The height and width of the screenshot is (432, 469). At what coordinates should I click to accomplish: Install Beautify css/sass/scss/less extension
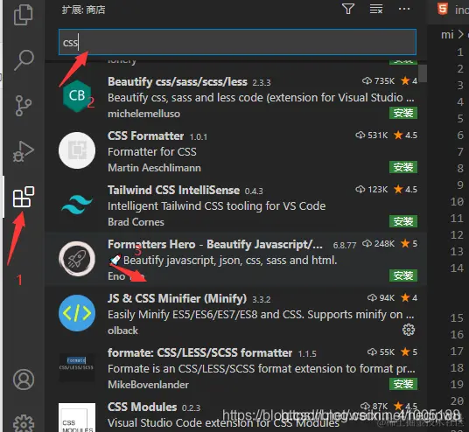(x=403, y=113)
